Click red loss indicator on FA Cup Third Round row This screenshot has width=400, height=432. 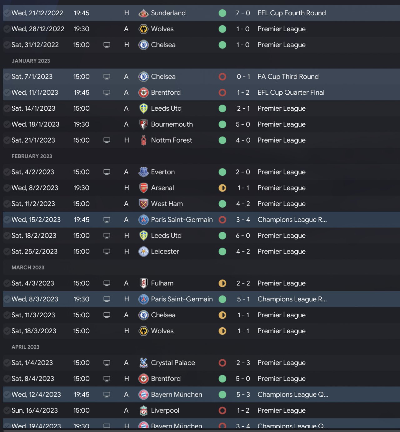click(222, 77)
